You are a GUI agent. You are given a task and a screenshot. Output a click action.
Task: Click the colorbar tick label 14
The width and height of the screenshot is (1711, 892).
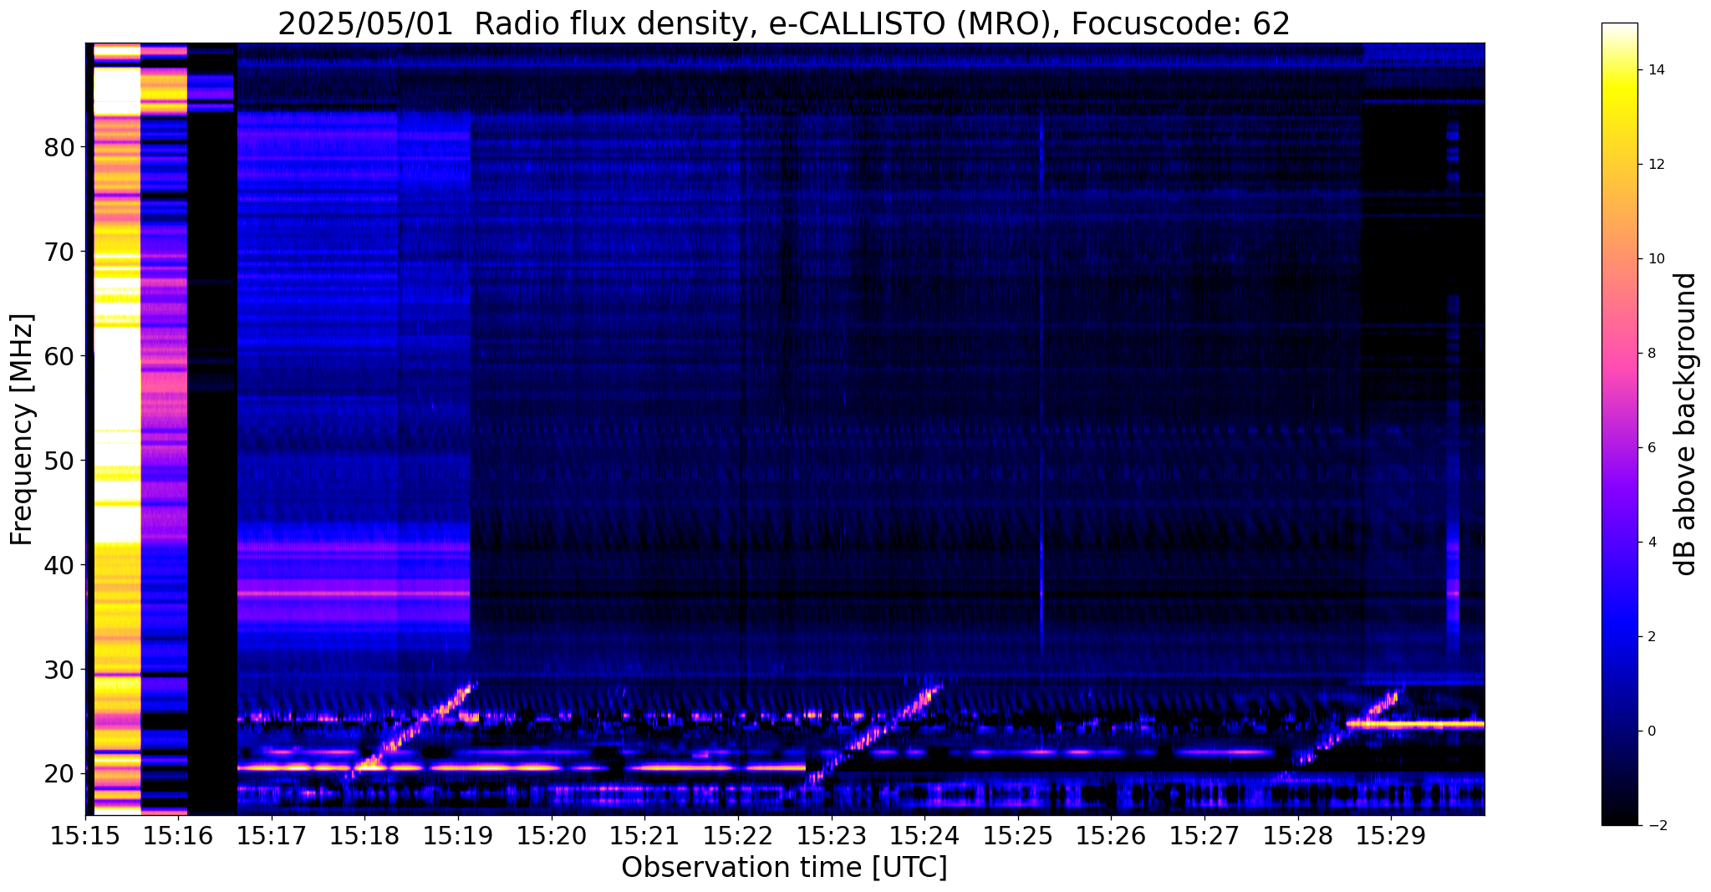coord(1655,70)
